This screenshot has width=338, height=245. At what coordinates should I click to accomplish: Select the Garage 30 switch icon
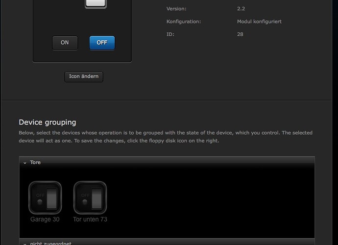[x=45, y=197]
